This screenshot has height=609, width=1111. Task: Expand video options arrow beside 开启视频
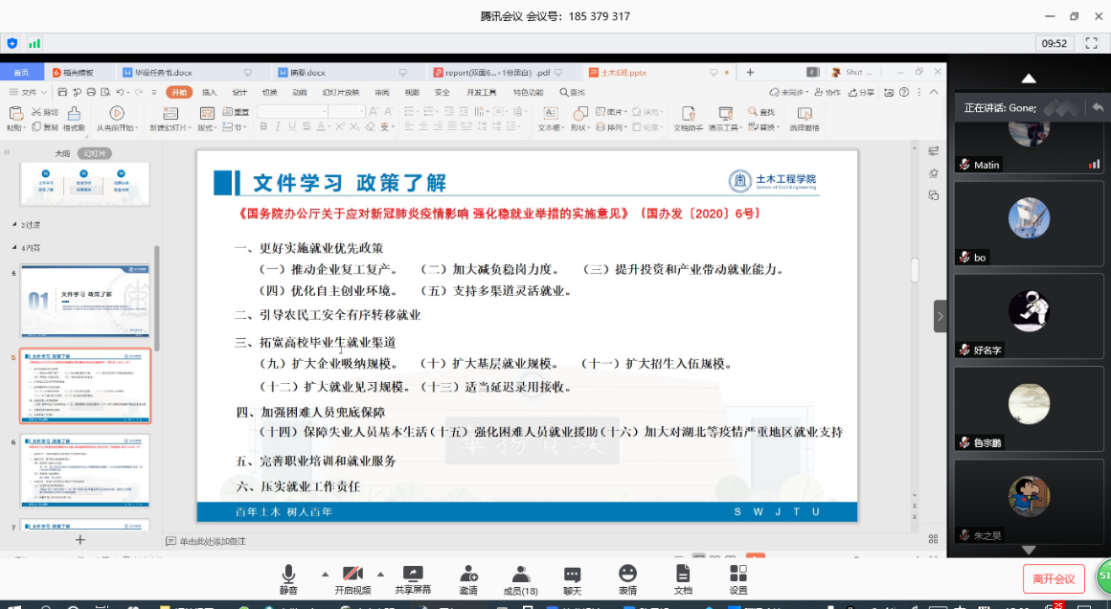point(380,574)
